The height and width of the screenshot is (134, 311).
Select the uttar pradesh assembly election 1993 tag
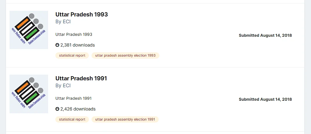(x=125, y=55)
